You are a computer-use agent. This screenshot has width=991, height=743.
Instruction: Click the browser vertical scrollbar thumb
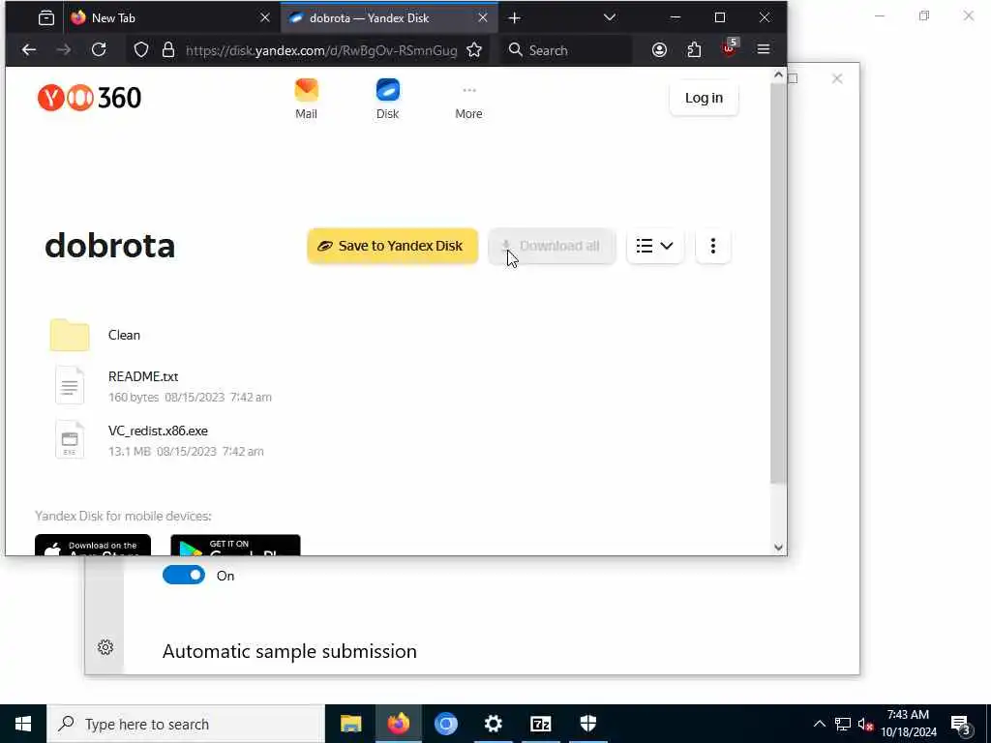(779, 283)
